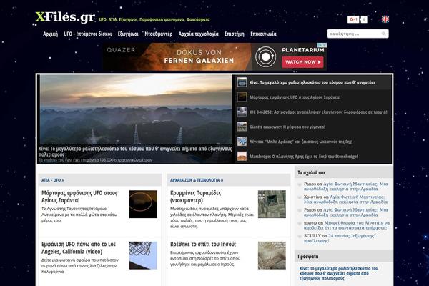The height and width of the screenshot is (286, 429).
Task: Open article Βρέθηκε το σπίτι του Ιησού
Action: point(203,244)
